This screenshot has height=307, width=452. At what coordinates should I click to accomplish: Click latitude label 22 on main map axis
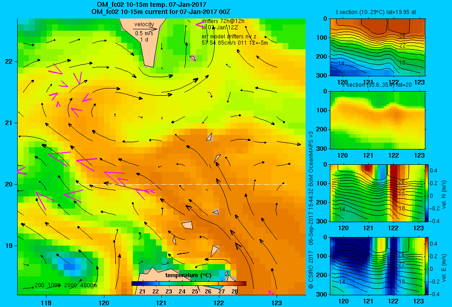pos(9,61)
